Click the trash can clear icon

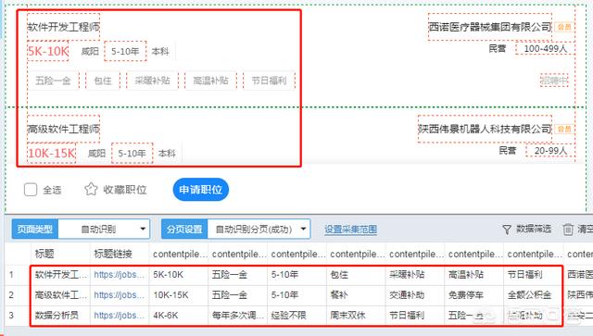568,229
